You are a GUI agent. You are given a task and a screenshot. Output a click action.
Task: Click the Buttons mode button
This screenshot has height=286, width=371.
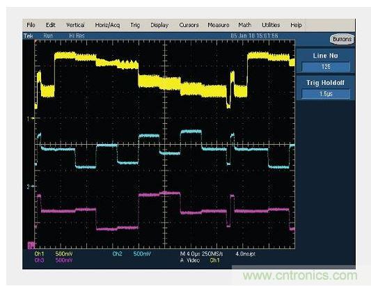[342, 39]
